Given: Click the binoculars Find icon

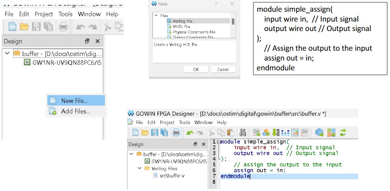Looking at the screenshot, I should click(x=243, y=132).
